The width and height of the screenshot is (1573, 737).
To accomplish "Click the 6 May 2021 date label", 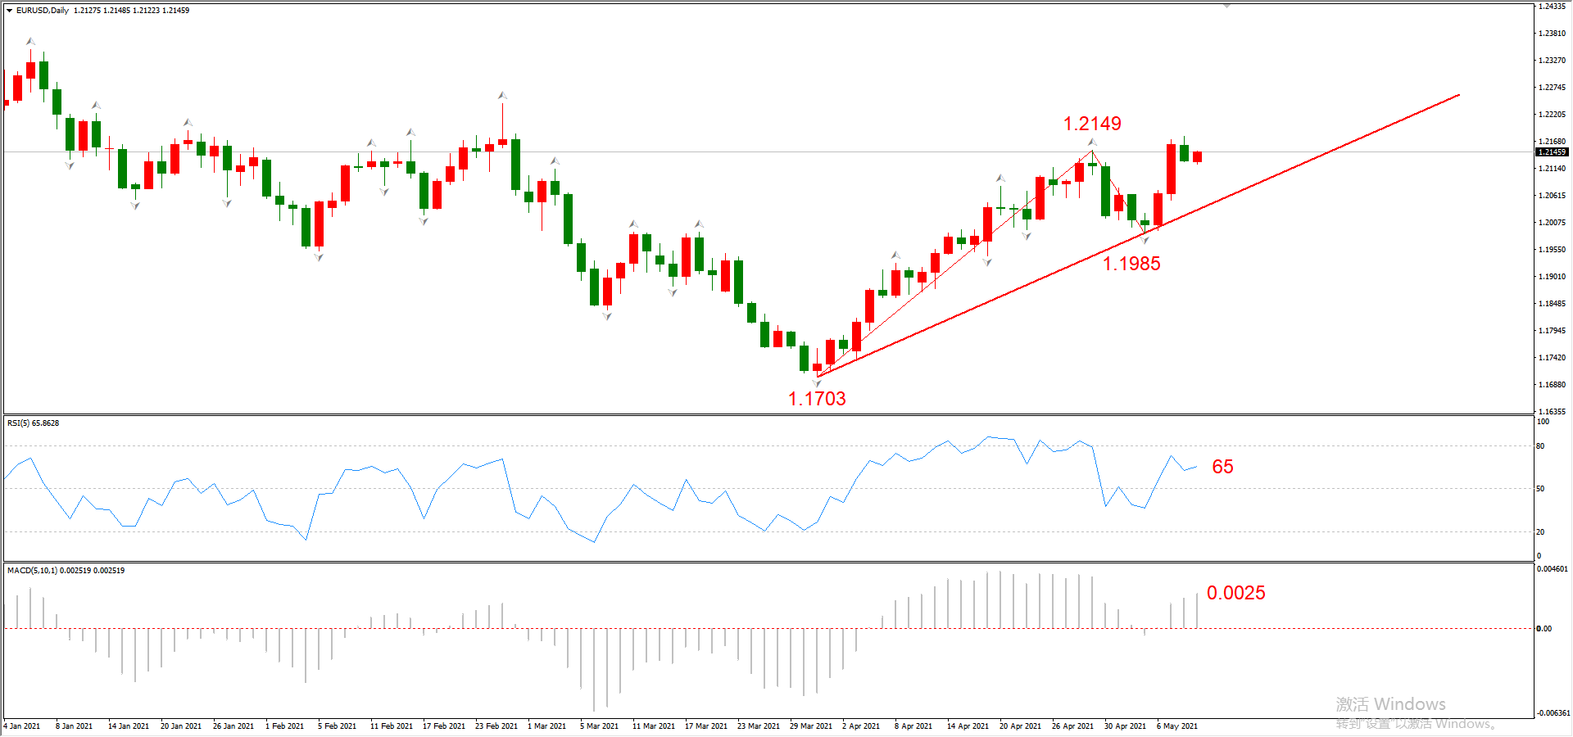I will click(1176, 726).
